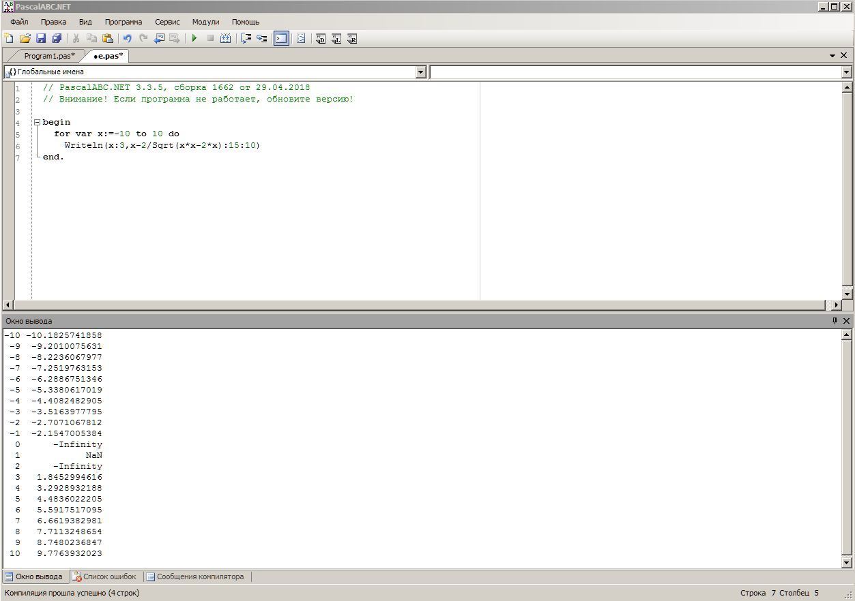Open the Программа menu

(124, 22)
